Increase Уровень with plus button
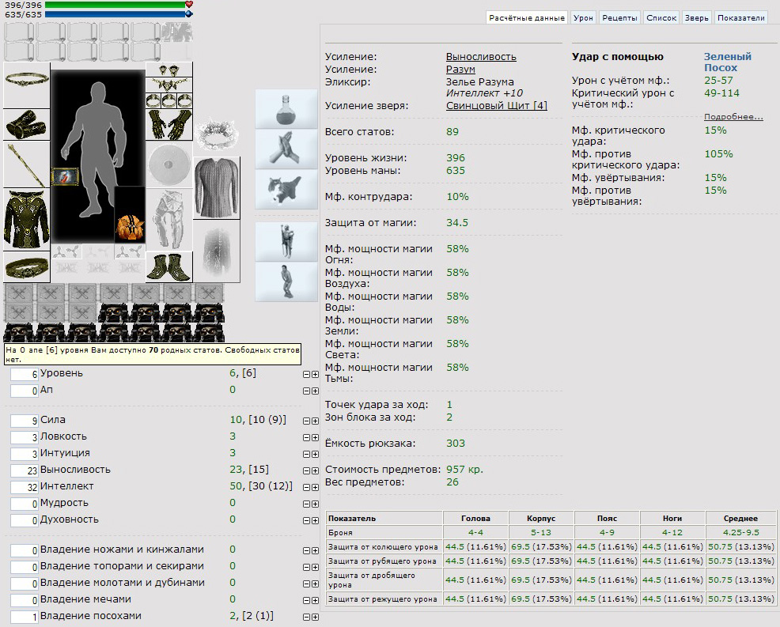Image resolution: width=780 pixels, height=627 pixels. click(x=315, y=375)
